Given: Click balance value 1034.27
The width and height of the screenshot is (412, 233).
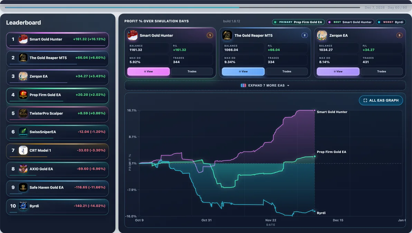Looking at the screenshot, I should [x=326, y=50].
